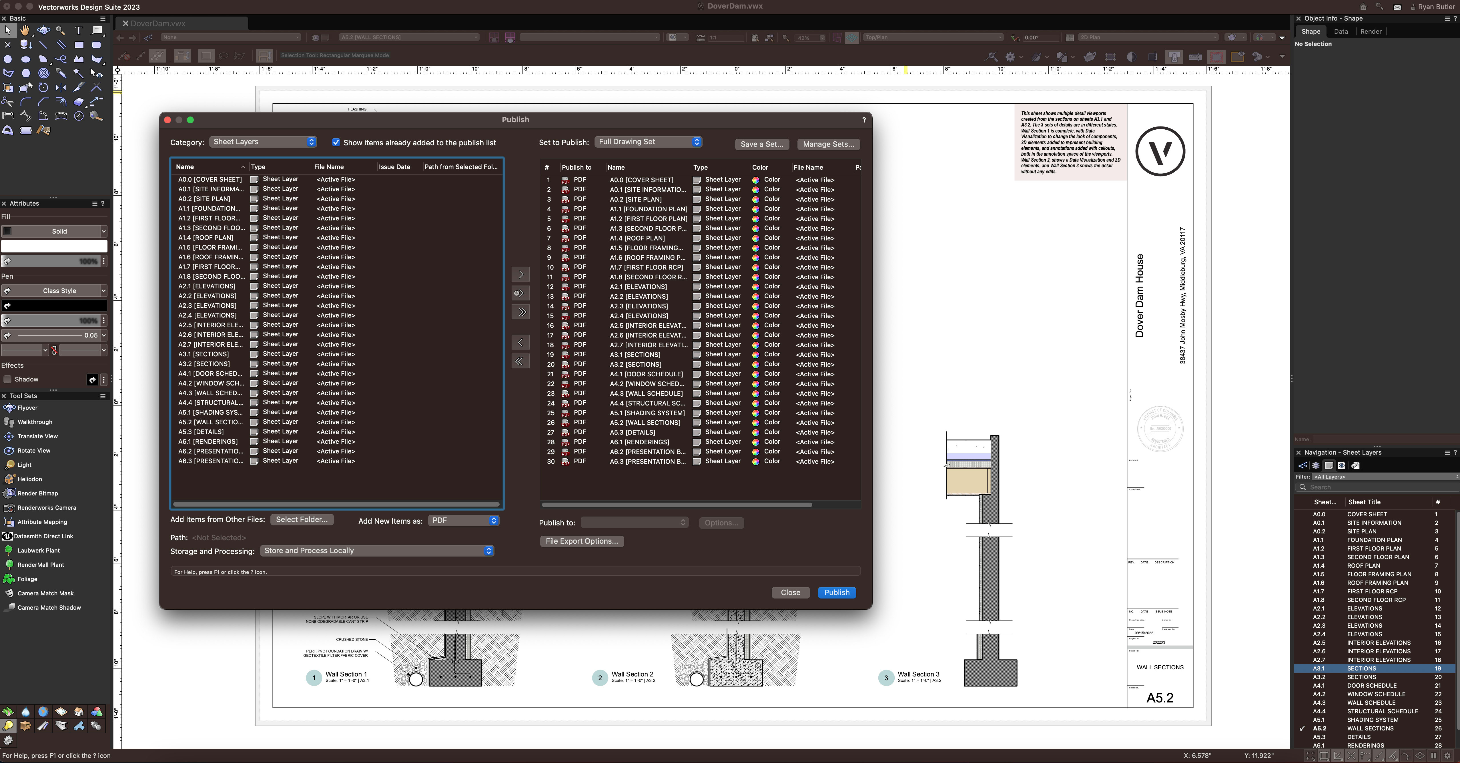1460x763 pixels.
Task: Select the Rotate tool in Basic palette
Action: [x=43, y=87]
